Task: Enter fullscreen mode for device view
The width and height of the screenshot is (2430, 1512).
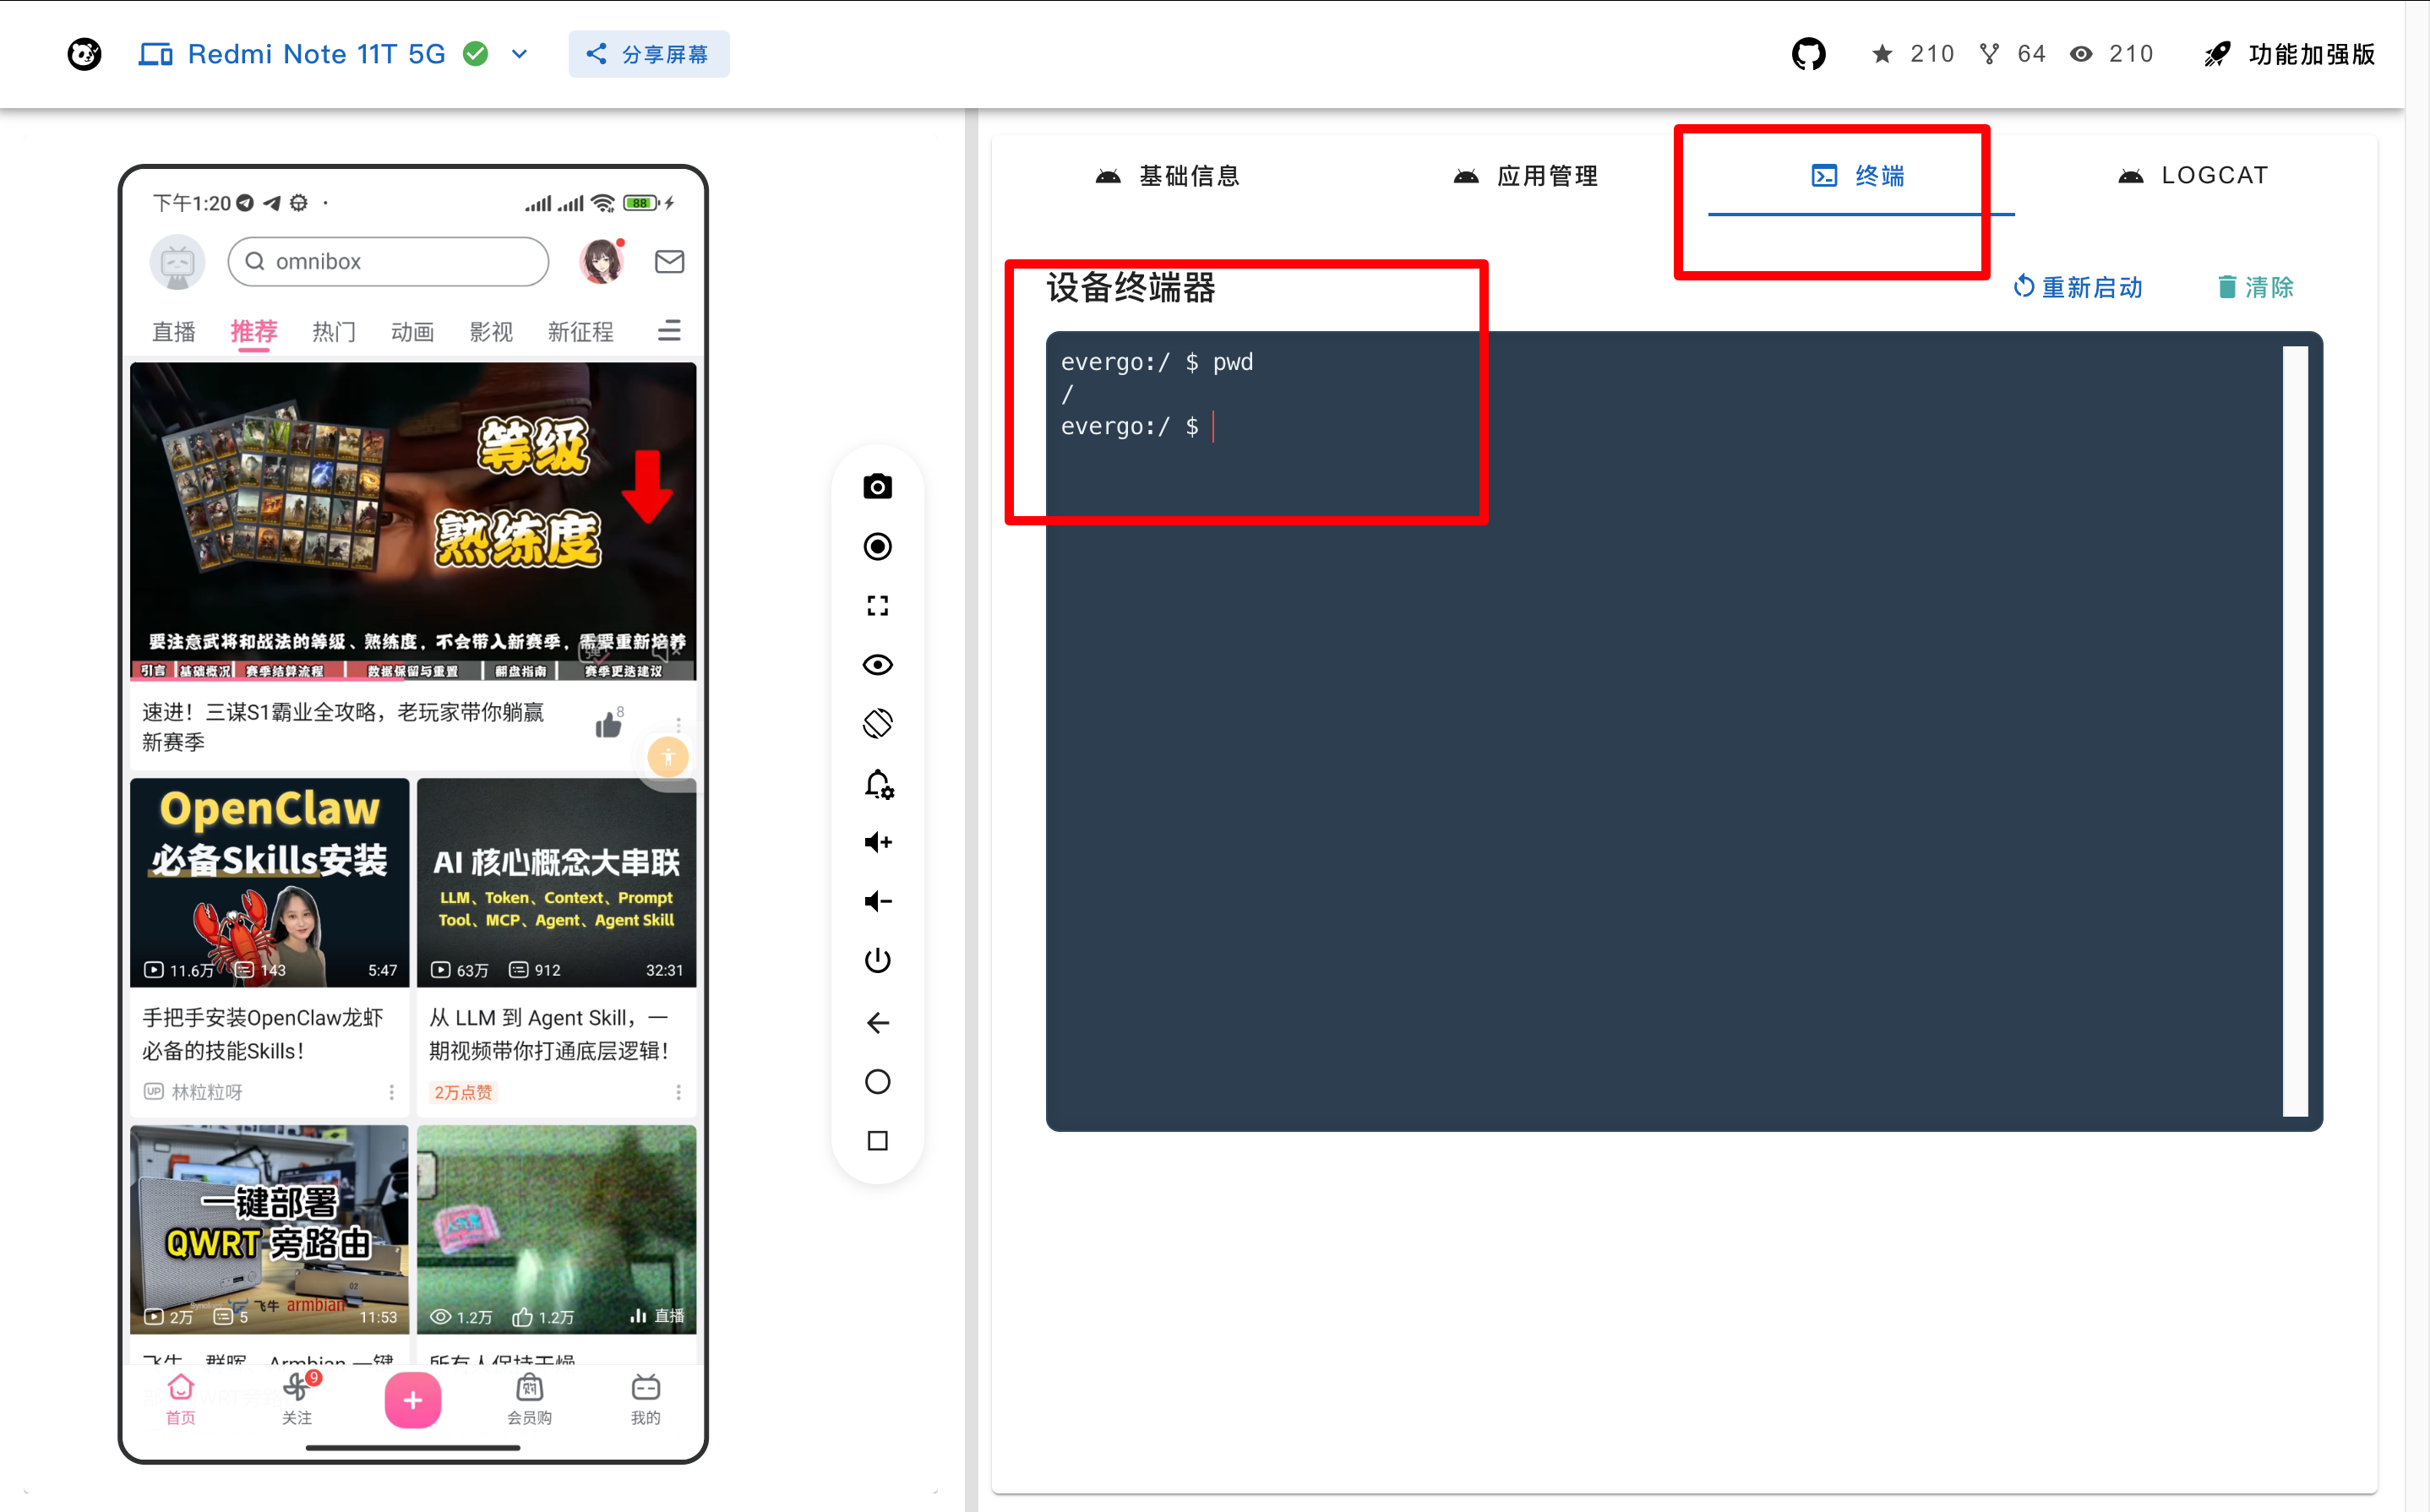Action: 877,605
